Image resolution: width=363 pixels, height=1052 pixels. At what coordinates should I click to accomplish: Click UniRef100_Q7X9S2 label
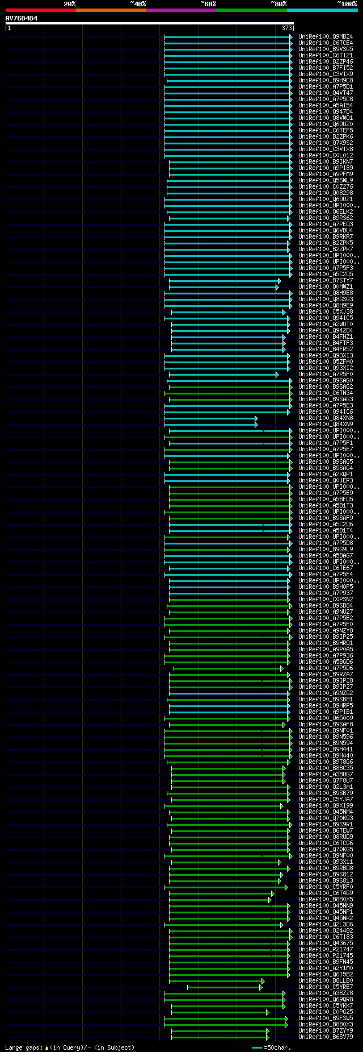326,143
